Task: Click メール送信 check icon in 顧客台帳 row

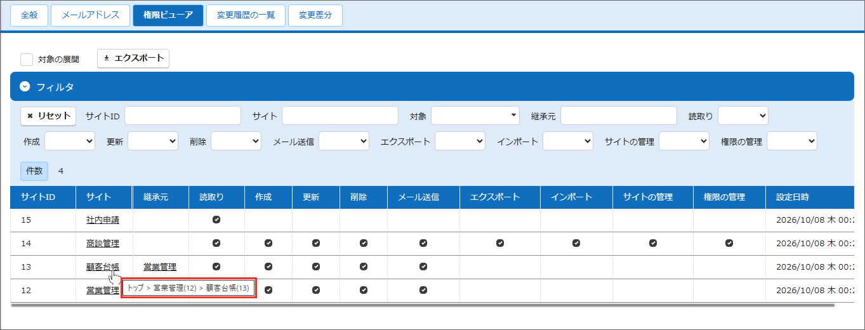Action: click(423, 267)
